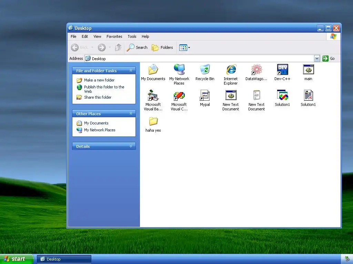Toggle the Folders pane button
Image resolution: width=353 pixels, height=264 pixels.
[162, 47]
